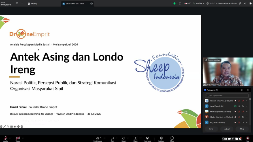Select Made Supriatma (Co-host) row
This screenshot has height=142, width=253.
pos(226,112)
